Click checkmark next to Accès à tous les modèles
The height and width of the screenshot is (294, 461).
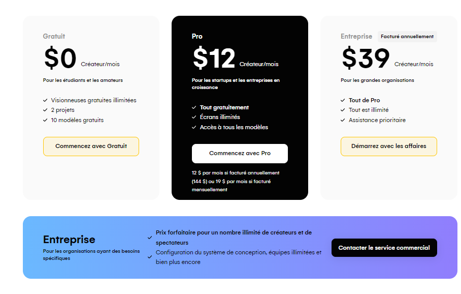[x=194, y=127]
